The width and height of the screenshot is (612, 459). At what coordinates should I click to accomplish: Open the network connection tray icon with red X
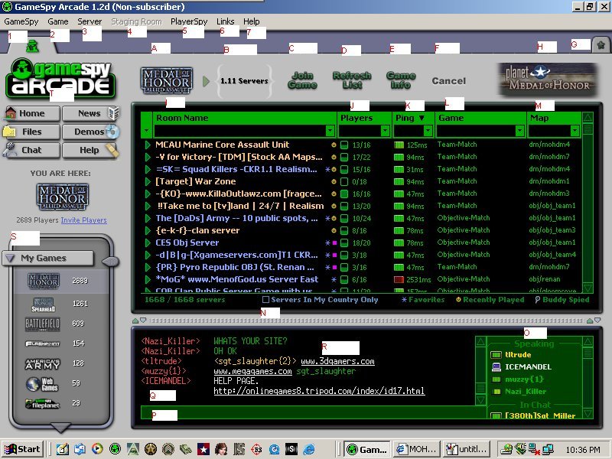pos(533,450)
